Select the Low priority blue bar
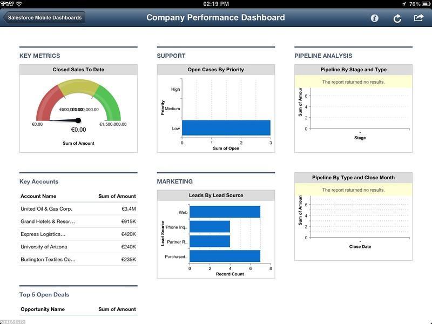The height and width of the screenshot is (324, 432). (x=226, y=128)
